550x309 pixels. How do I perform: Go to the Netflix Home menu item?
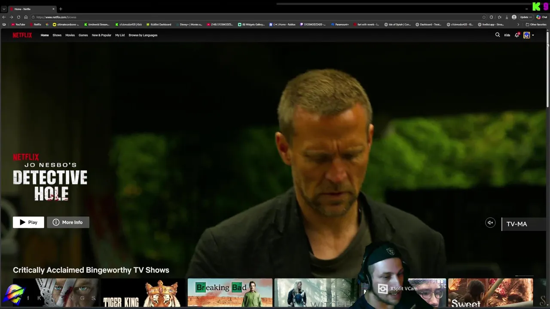point(45,35)
